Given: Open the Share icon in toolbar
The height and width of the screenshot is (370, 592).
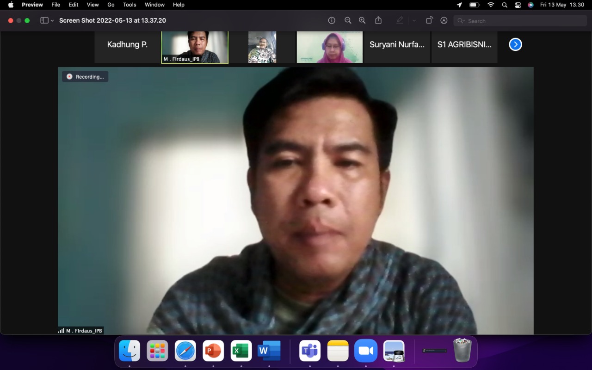Looking at the screenshot, I should click(378, 20).
